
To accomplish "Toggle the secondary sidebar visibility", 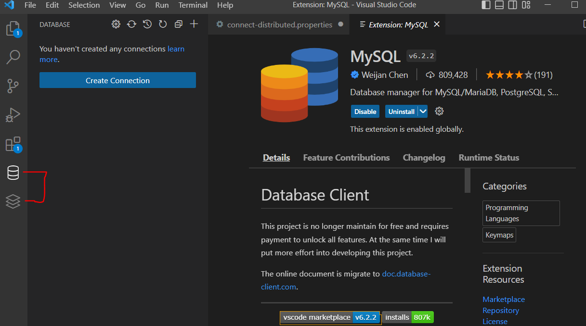I will point(513,5).
